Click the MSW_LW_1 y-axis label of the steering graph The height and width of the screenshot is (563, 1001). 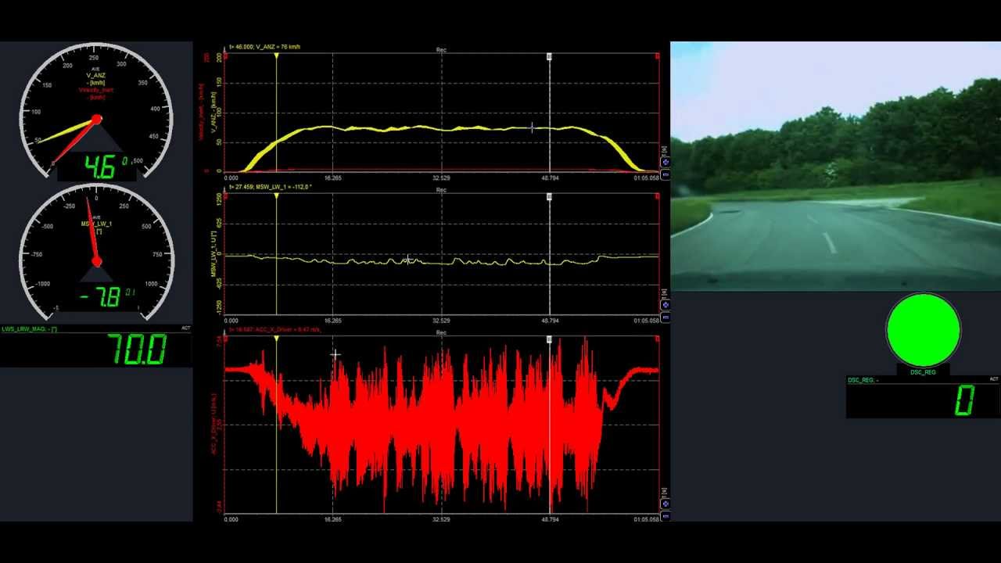pyautogui.click(x=213, y=253)
